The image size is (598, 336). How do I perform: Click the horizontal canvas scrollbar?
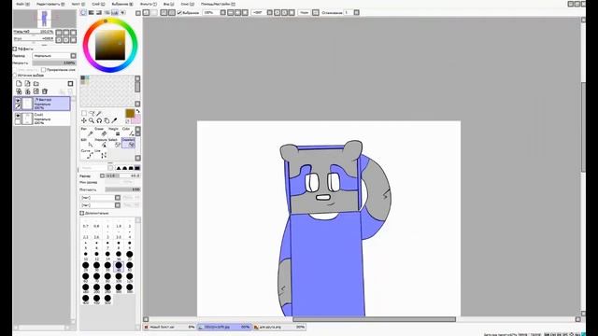point(374,319)
